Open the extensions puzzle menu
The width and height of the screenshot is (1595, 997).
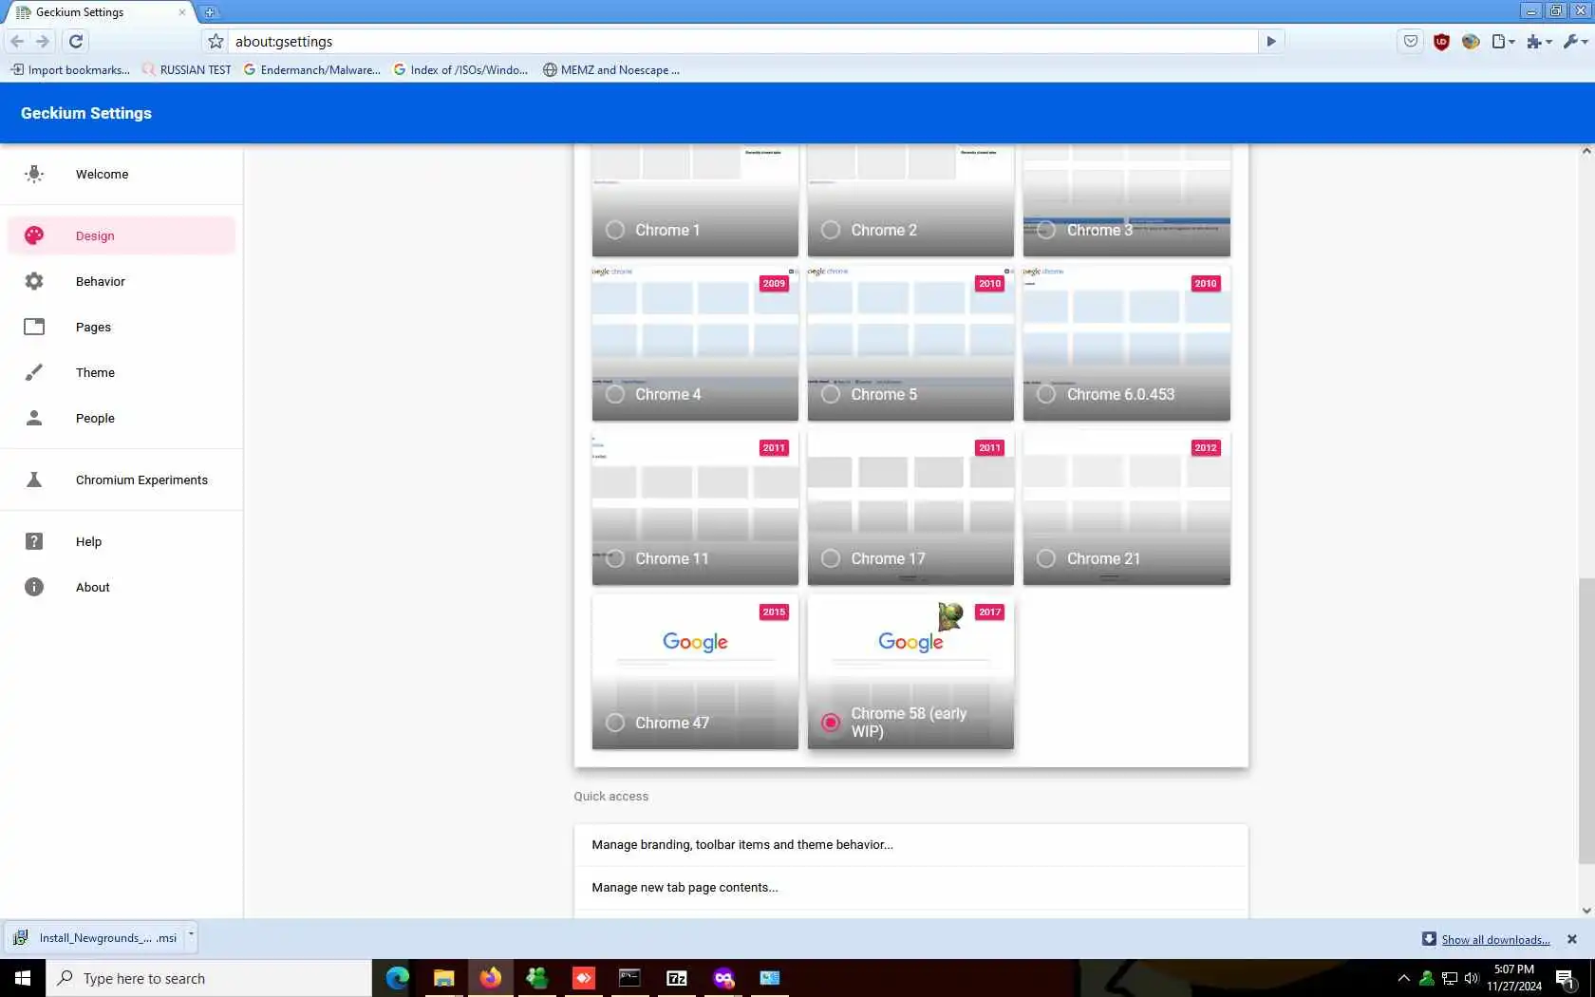click(x=1539, y=41)
